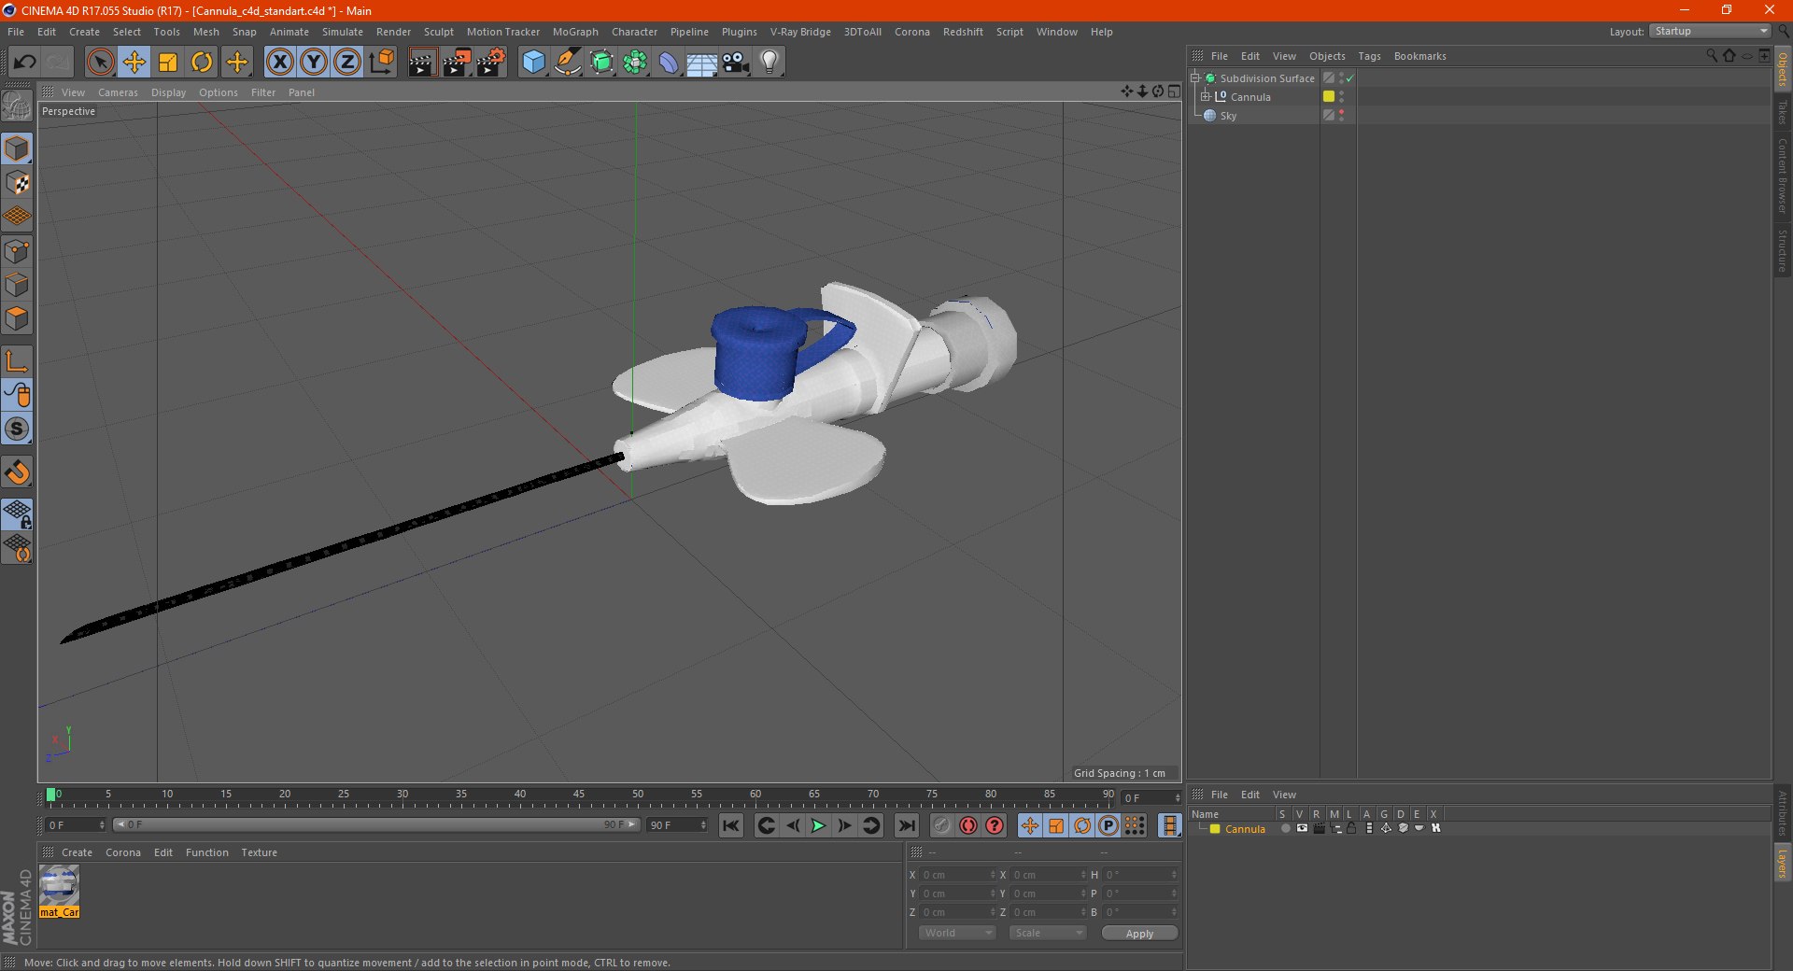
Task: Add a Cube primitive object
Action: (533, 63)
